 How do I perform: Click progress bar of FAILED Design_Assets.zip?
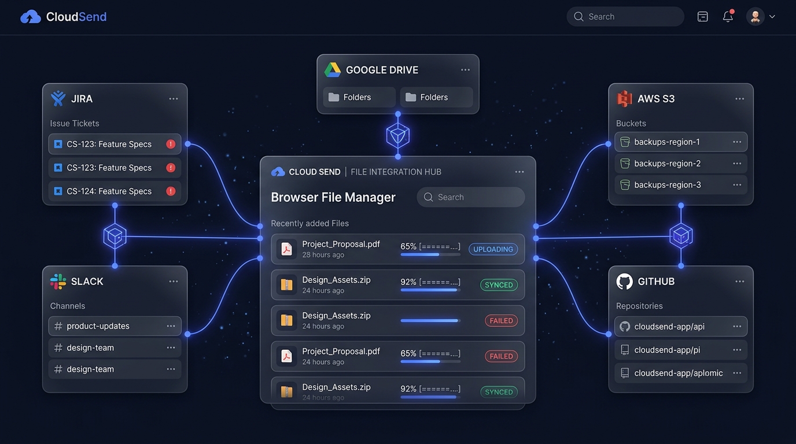430,320
